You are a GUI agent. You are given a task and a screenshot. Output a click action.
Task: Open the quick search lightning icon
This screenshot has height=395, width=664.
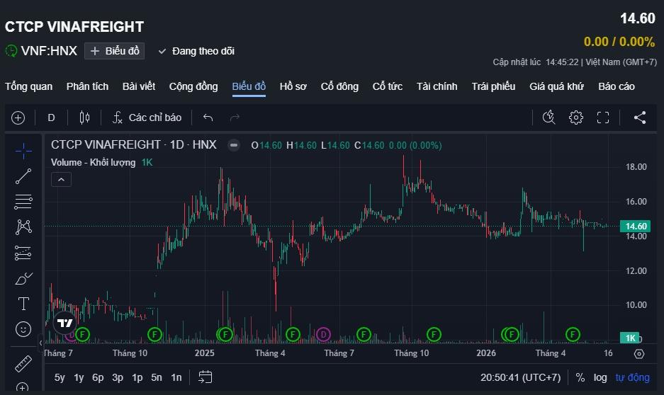tap(548, 117)
